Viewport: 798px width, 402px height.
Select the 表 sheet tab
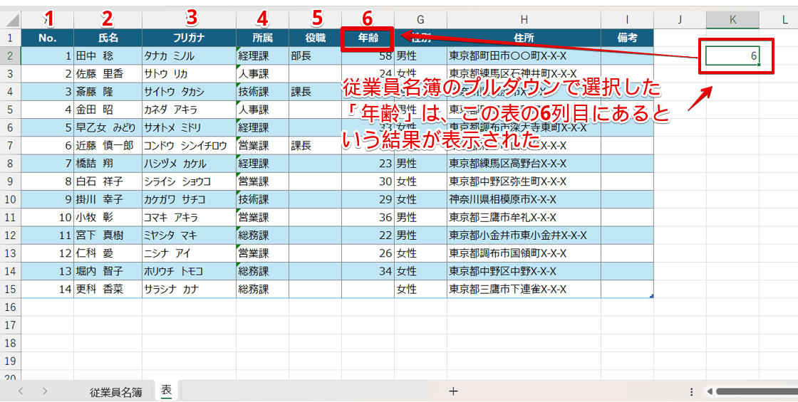point(167,391)
